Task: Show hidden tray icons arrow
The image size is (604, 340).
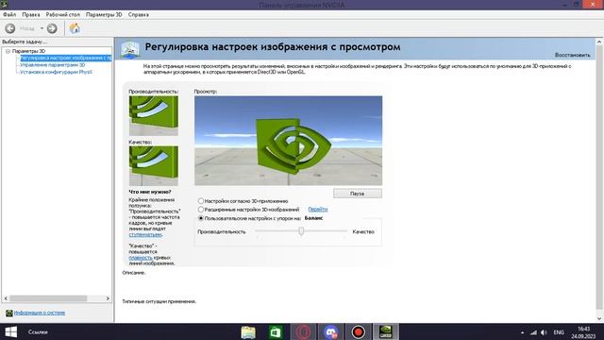Action: pyautogui.click(x=522, y=332)
